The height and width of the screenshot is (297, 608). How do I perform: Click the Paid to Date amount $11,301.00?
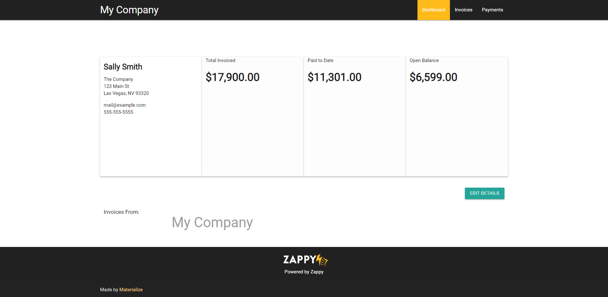click(334, 77)
